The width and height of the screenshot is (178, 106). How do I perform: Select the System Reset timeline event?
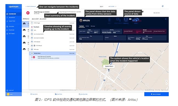[x=53, y=53]
